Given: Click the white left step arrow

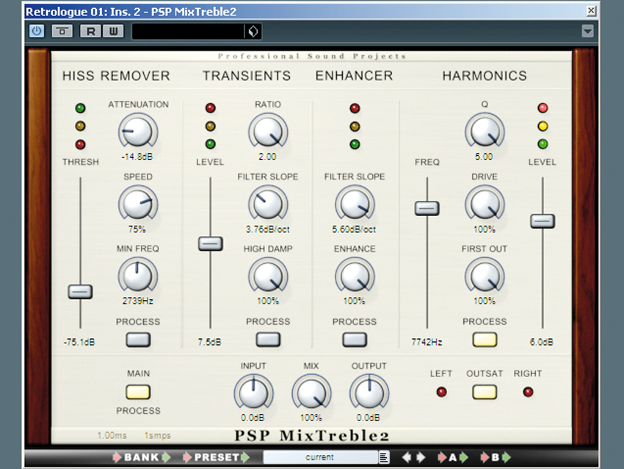Looking at the screenshot, I should (x=407, y=457).
